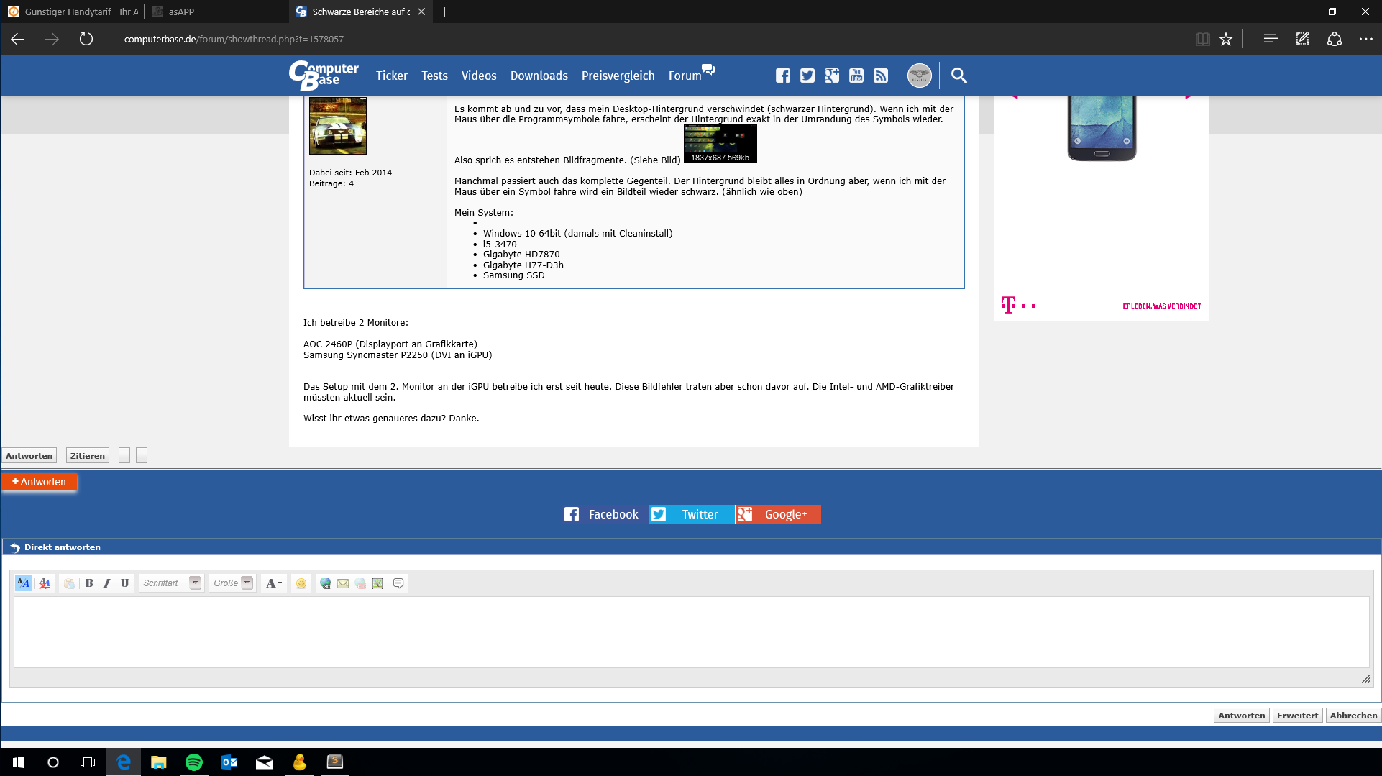Open the Größe font size dropdown
Image resolution: width=1382 pixels, height=776 pixels.
point(232,583)
